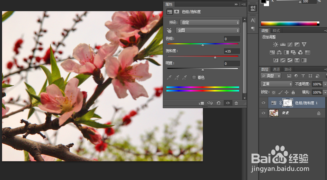Open the 预设 preset dropdown

210,23
